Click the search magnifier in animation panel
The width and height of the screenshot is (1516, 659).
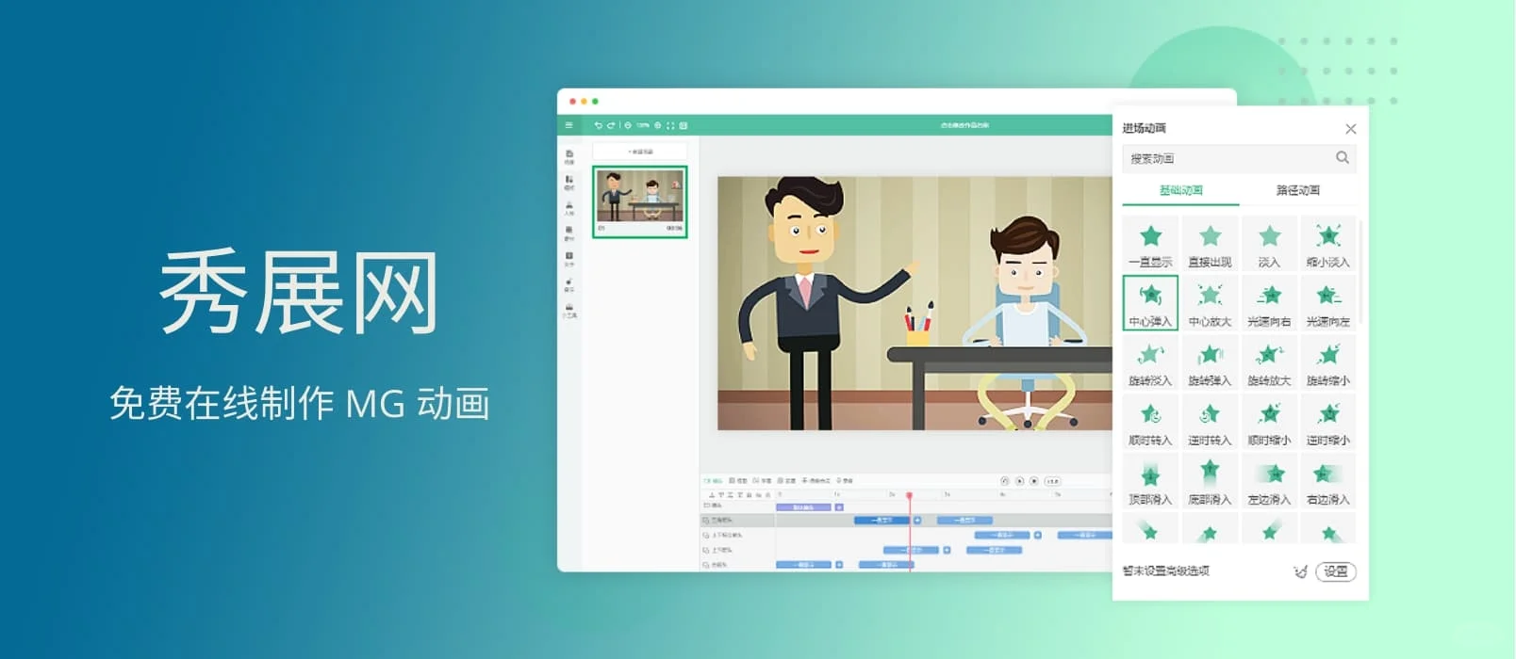[x=1343, y=157]
